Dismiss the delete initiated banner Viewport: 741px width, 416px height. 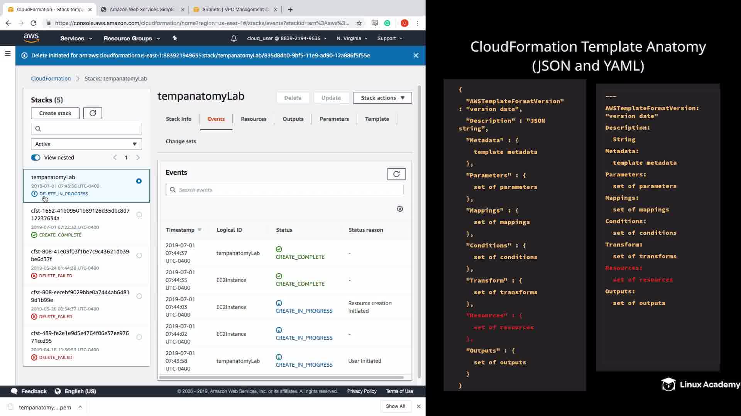point(416,55)
